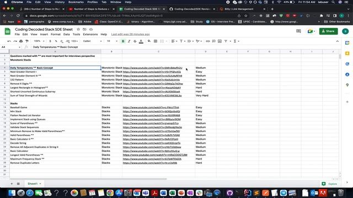Open the File menu in Sheets
This screenshot has height=198, width=353.
17,34
